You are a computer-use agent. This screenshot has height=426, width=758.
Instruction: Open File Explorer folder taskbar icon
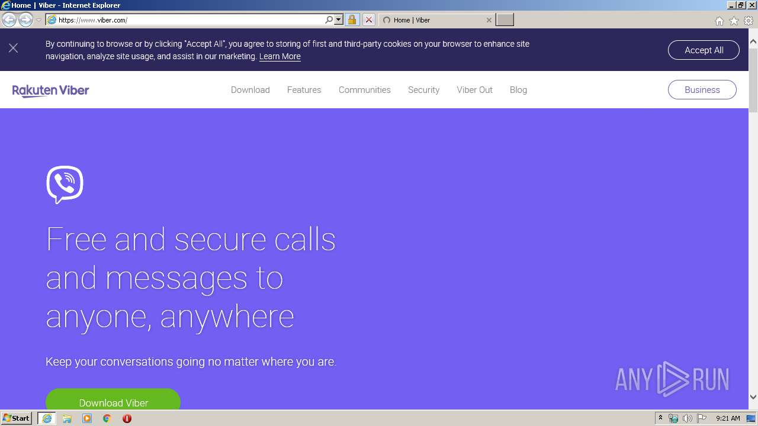tap(67, 418)
